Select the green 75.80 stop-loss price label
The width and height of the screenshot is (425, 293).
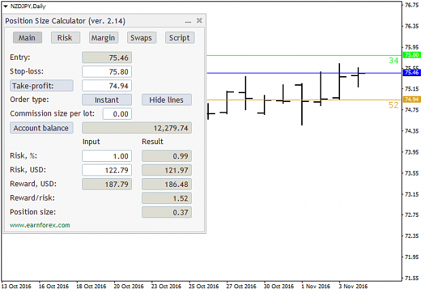point(411,55)
